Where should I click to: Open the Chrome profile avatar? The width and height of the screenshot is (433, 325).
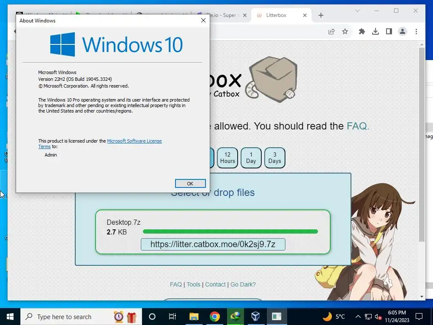(403, 31)
